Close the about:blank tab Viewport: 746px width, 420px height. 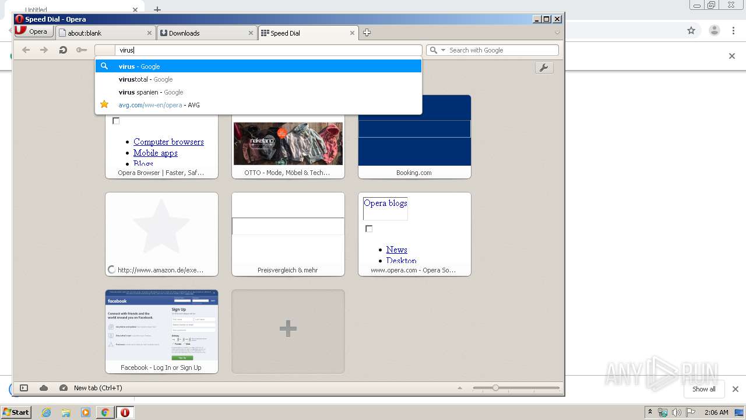[x=150, y=33]
